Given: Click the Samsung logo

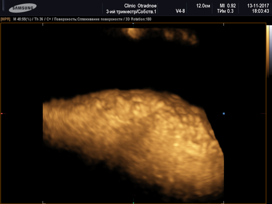Looking at the screenshot, I should coord(23,8).
